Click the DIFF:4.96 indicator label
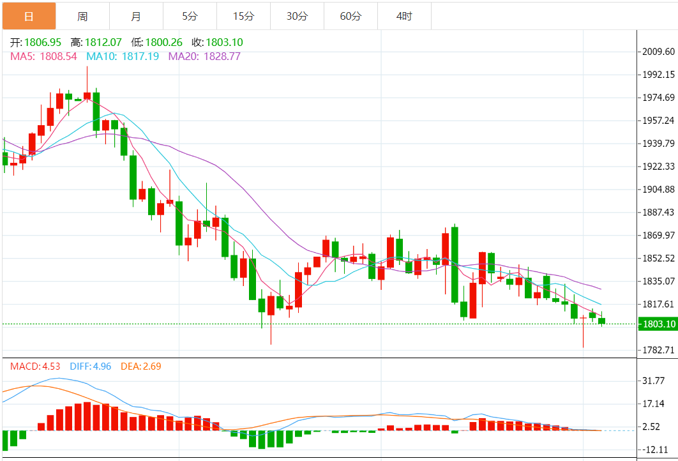 (91, 367)
